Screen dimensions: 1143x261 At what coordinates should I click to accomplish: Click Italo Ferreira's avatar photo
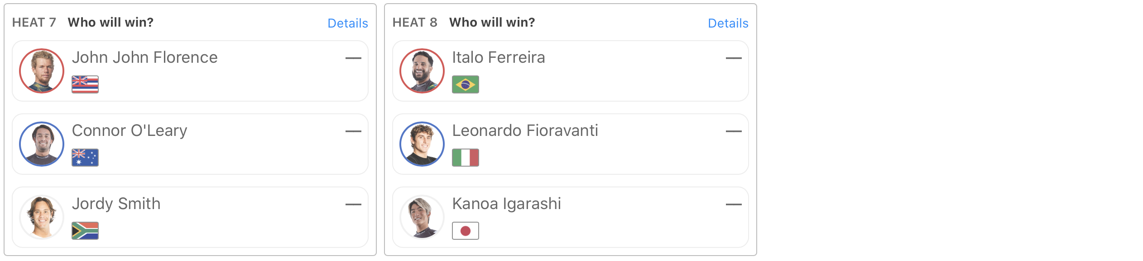coord(422,71)
